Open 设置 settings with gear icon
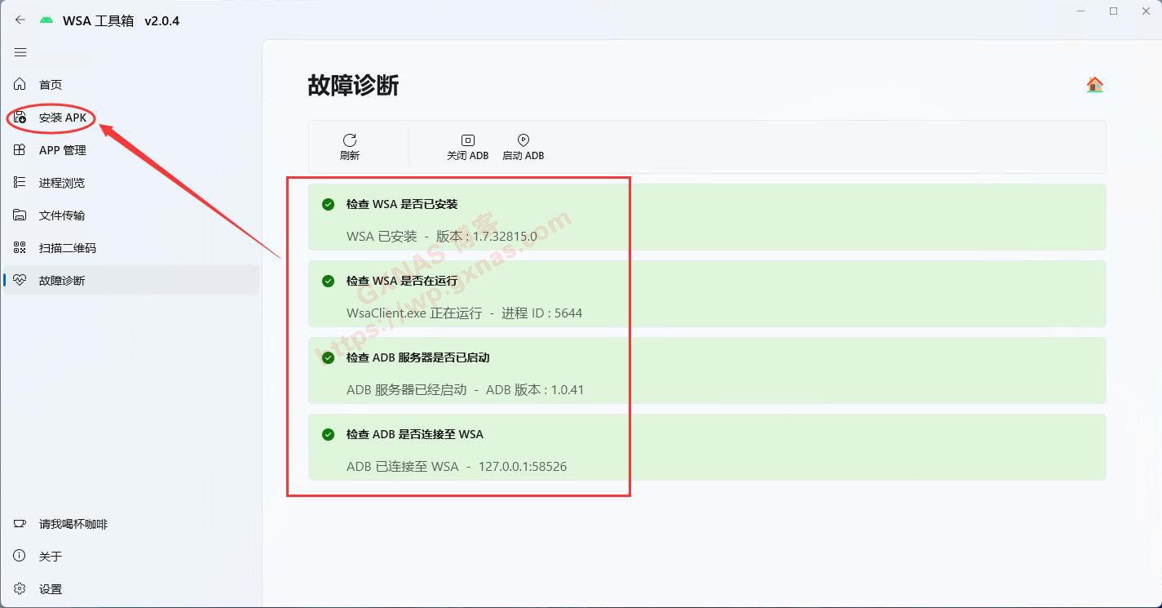 tap(50, 589)
